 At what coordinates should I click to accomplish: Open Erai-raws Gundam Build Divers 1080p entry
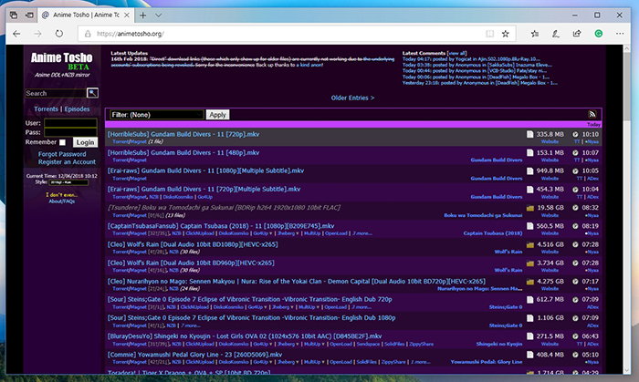click(205, 170)
